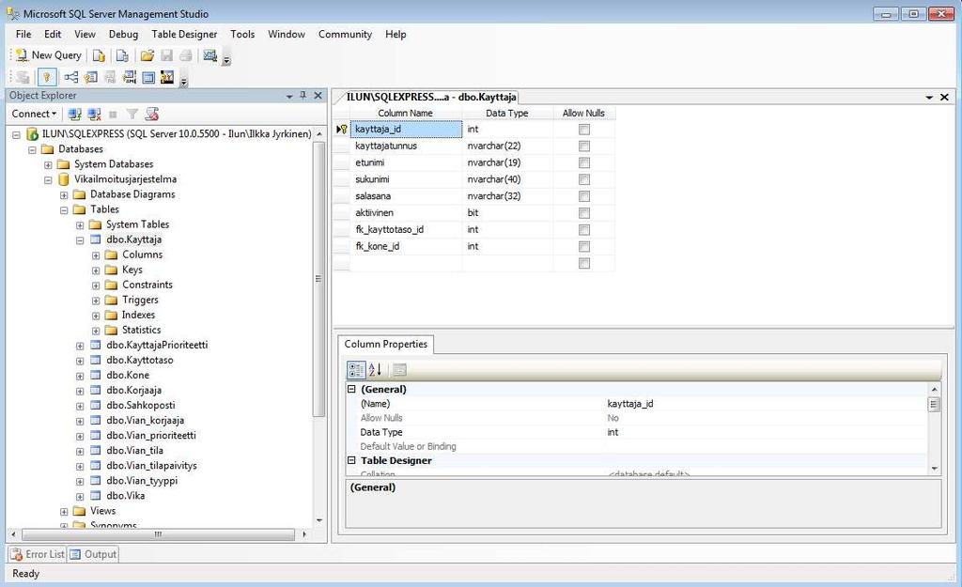Click the Database Engine Query icon beside New Query
Viewport: 962px width, 587px height.
[99, 55]
